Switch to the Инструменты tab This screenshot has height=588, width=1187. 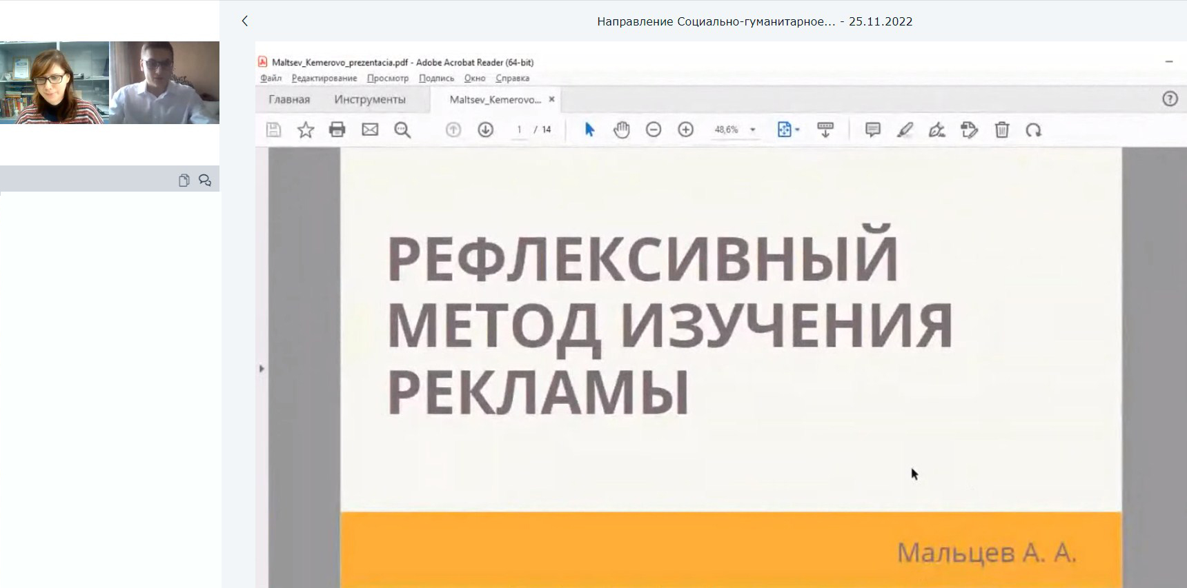click(370, 100)
